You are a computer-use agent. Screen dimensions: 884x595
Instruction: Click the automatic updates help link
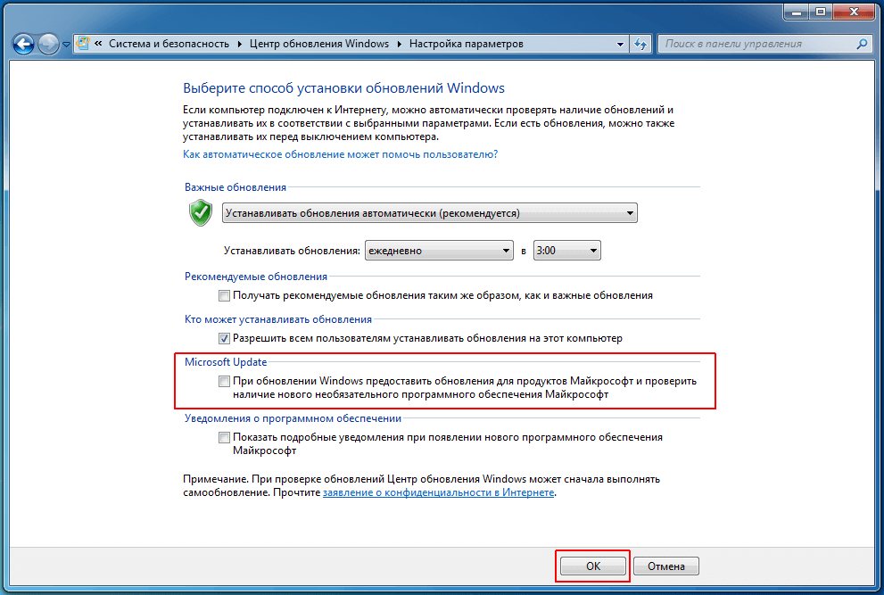point(341,154)
